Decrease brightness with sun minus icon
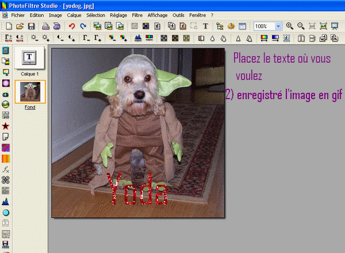Screen dimensions: 345x253 point(34,38)
